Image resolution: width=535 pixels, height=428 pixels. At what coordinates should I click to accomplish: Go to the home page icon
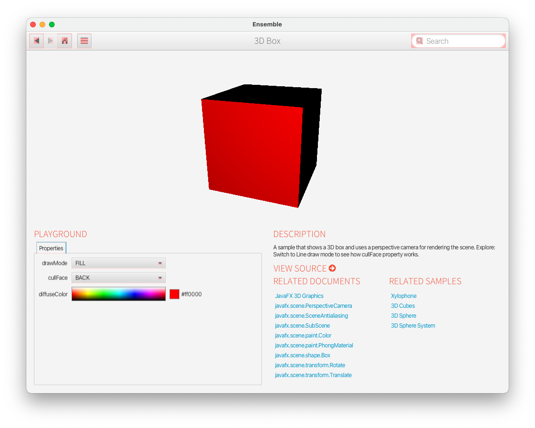pos(65,41)
